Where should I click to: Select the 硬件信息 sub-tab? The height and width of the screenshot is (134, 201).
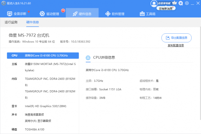point(33,22)
